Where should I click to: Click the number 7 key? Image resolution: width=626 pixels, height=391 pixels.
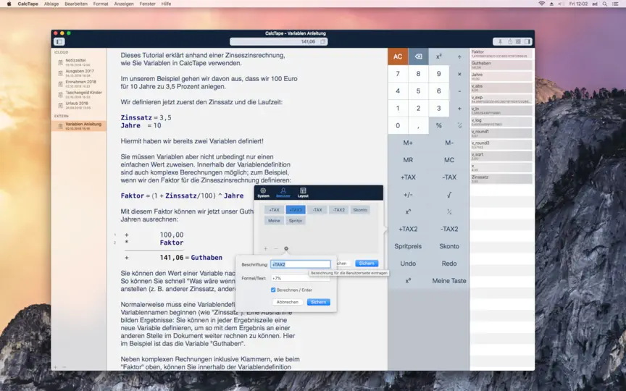click(398, 74)
